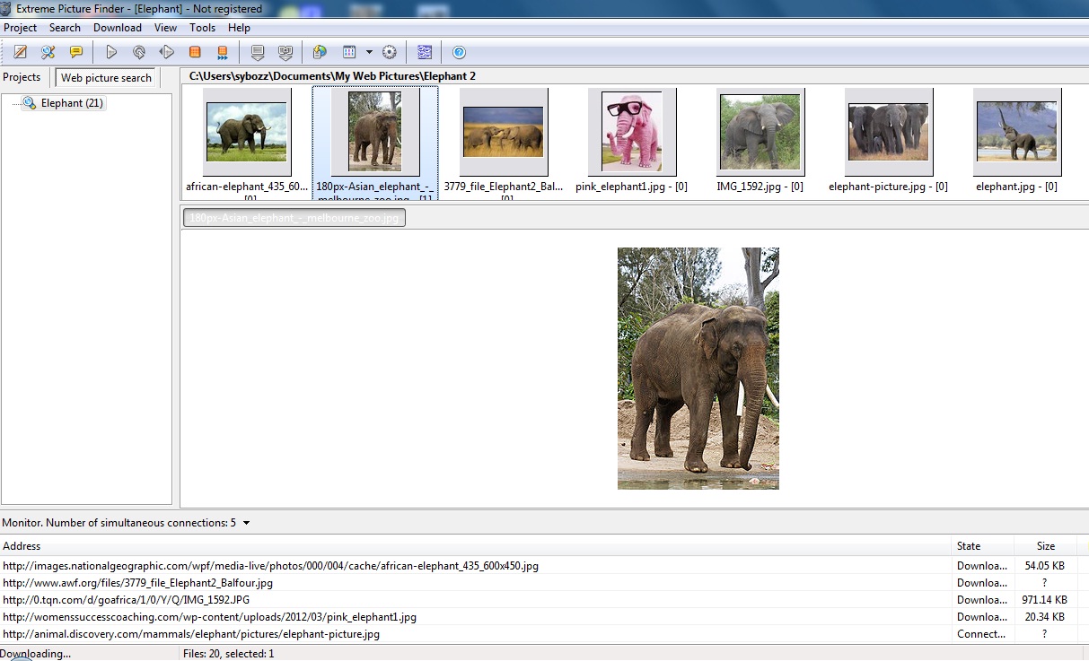Click 'Files: 20, selected: 1' status text
Screen dimensions: 1089x661
(x=228, y=654)
